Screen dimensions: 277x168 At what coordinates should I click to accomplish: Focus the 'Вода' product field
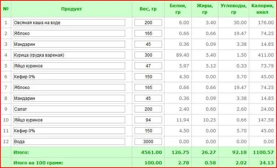click(69, 142)
